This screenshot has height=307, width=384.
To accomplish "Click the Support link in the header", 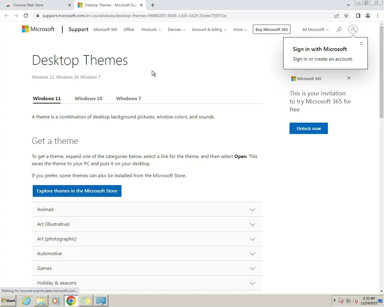I will point(78,29).
